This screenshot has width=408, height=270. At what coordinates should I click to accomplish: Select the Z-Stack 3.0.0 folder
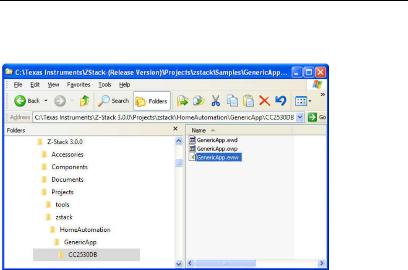pos(61,142)
